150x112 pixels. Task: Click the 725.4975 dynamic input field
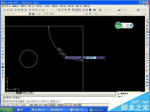click(x=100, y=58)
